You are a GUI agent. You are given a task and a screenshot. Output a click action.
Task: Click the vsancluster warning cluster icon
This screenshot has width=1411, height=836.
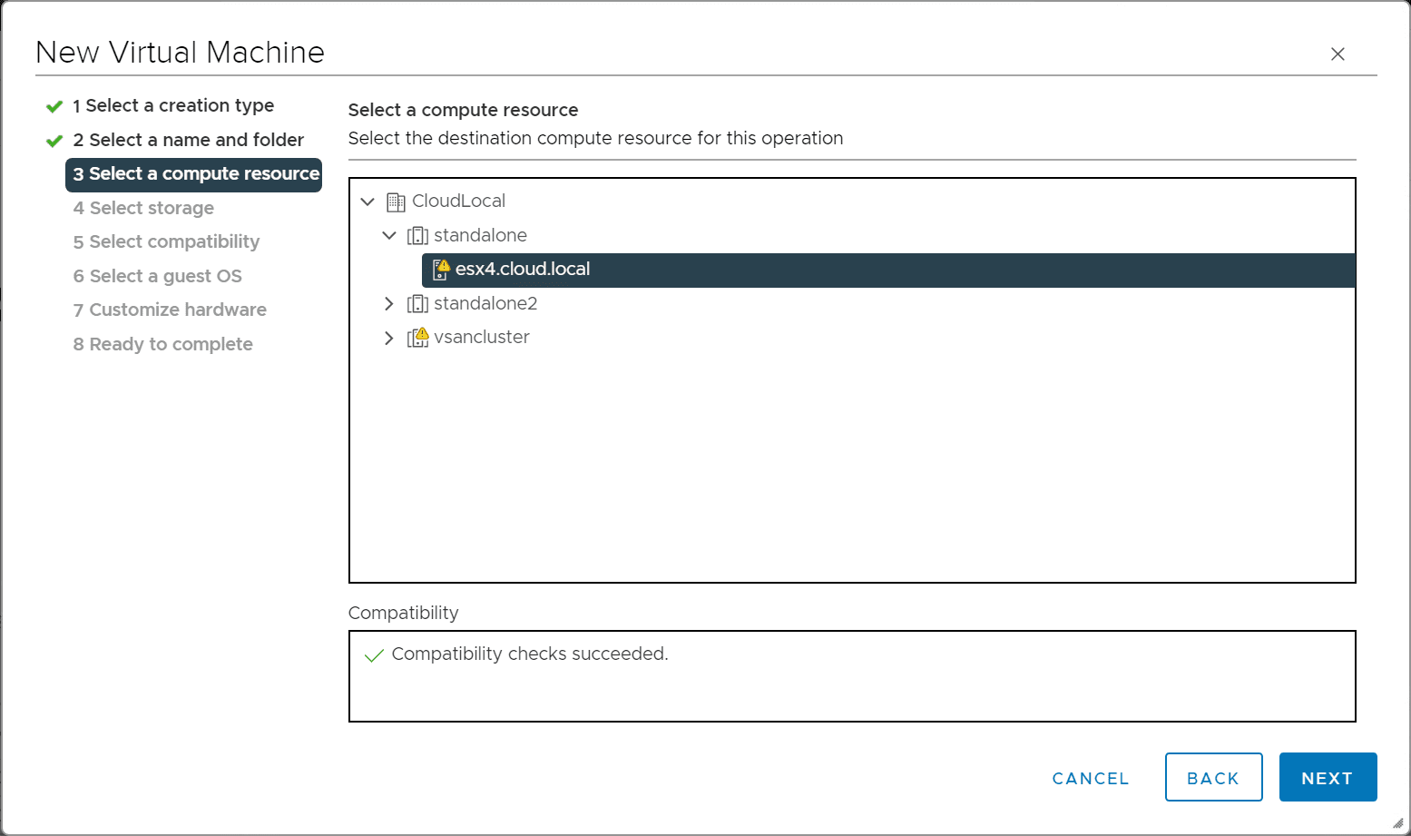(417, 338)
